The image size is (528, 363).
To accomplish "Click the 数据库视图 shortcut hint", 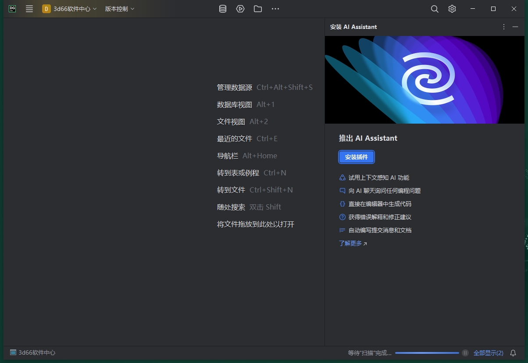I will tap(246, 104).
